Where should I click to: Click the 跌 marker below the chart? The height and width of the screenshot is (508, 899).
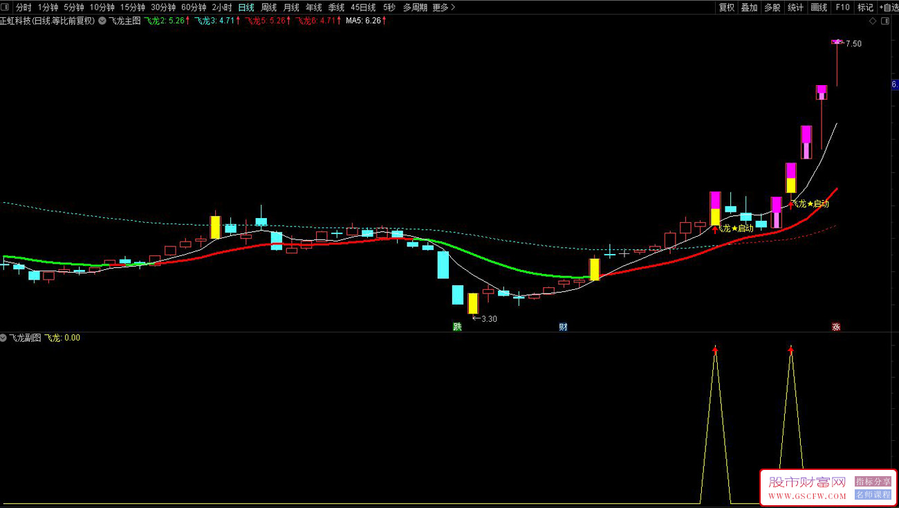457,327
